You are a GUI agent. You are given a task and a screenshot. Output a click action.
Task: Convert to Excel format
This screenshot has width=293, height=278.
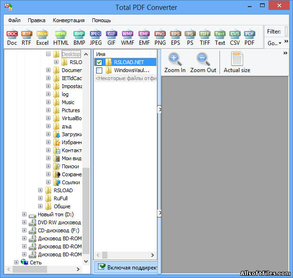click(x=42, y=38)
